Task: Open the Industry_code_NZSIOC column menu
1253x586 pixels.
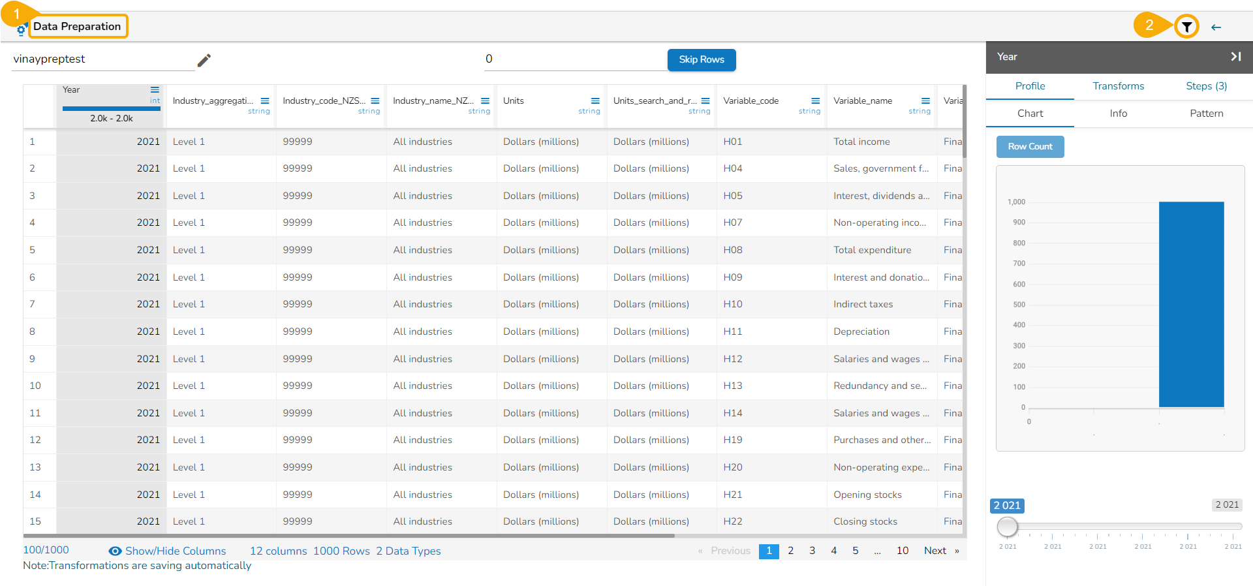Action: pos(375,101)
